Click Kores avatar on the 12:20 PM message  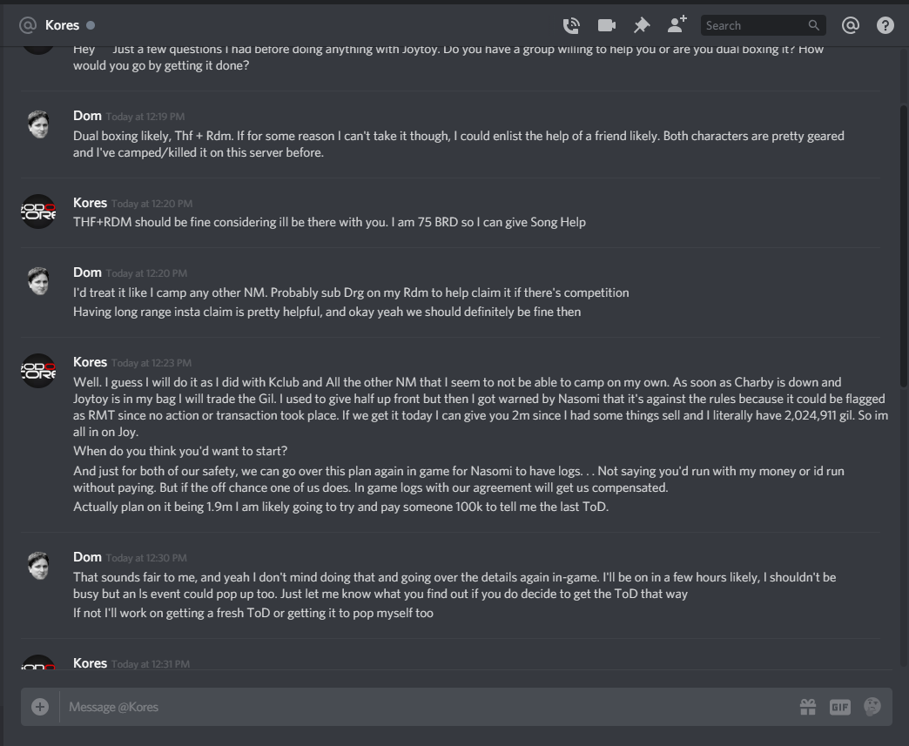[38, 212]
